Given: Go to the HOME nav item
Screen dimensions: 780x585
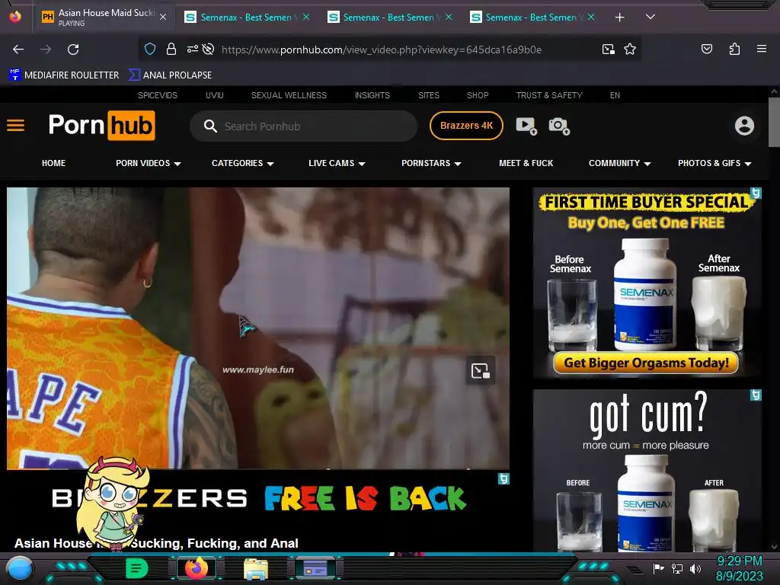Looking at the screenshot, I should tap(54, 163).
